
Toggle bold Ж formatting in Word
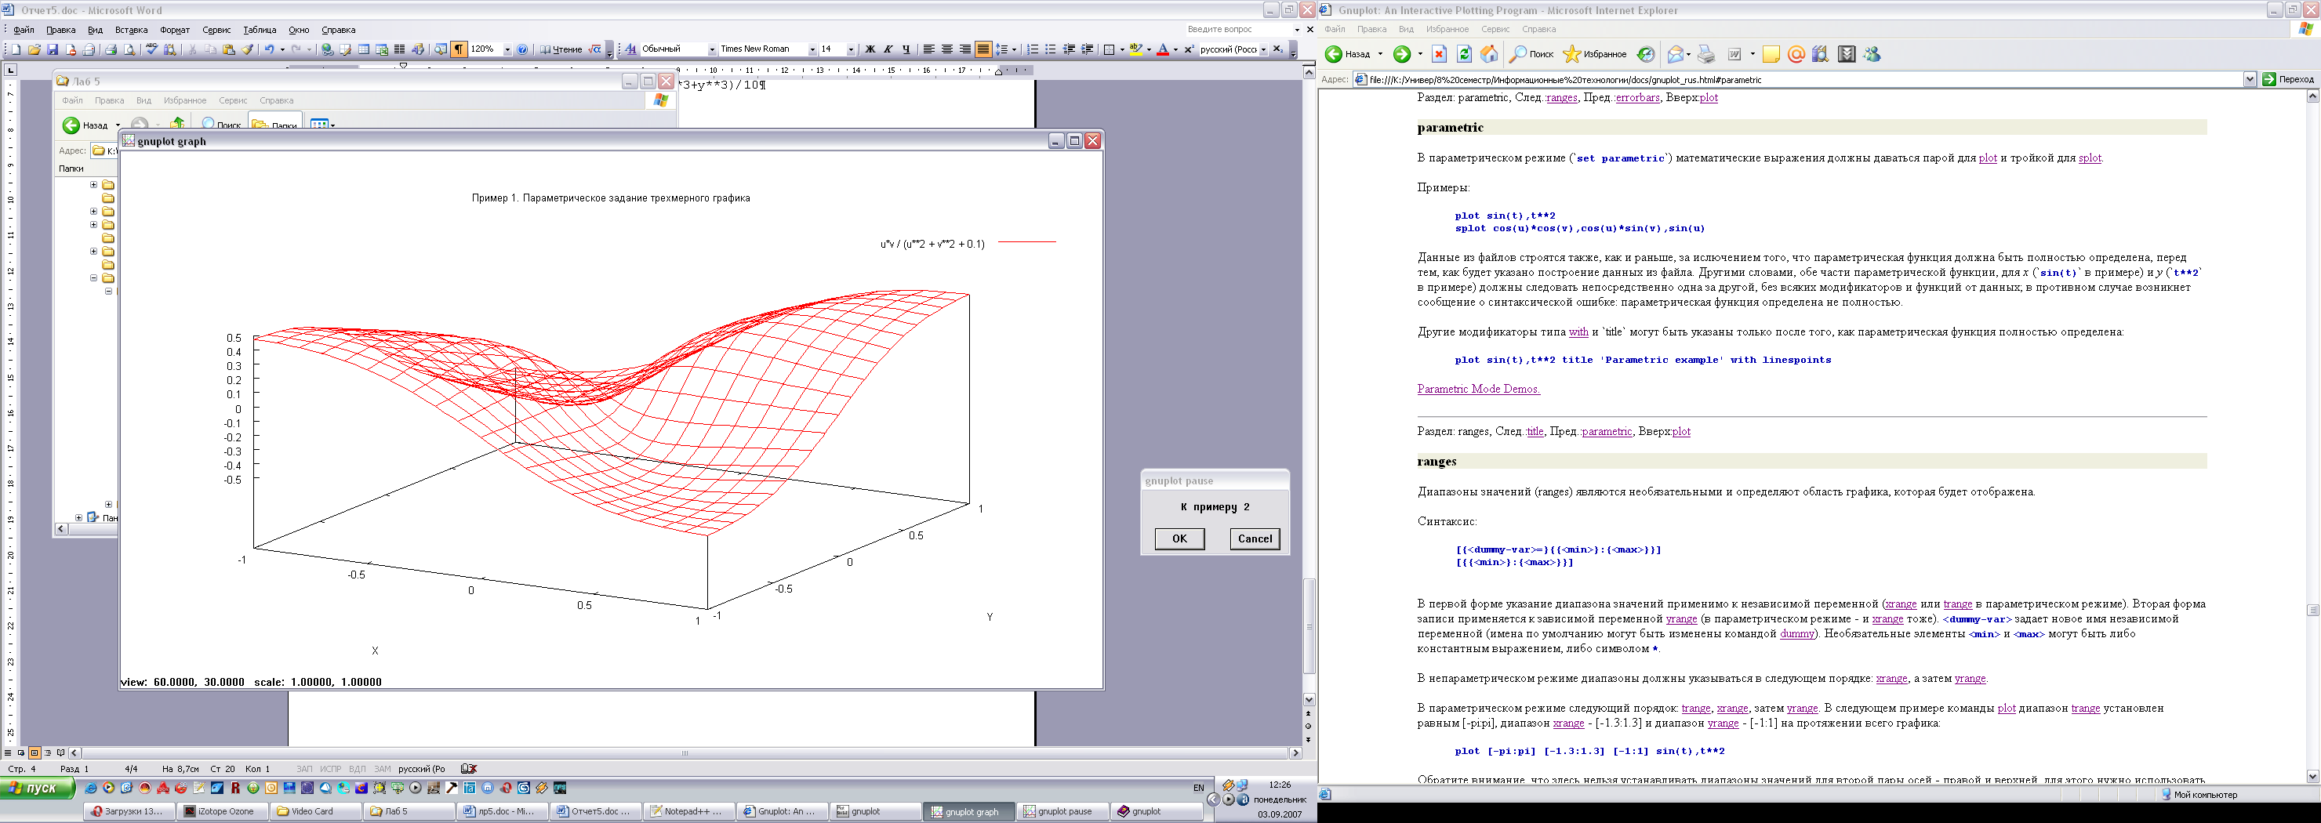[x=870, y=49]
